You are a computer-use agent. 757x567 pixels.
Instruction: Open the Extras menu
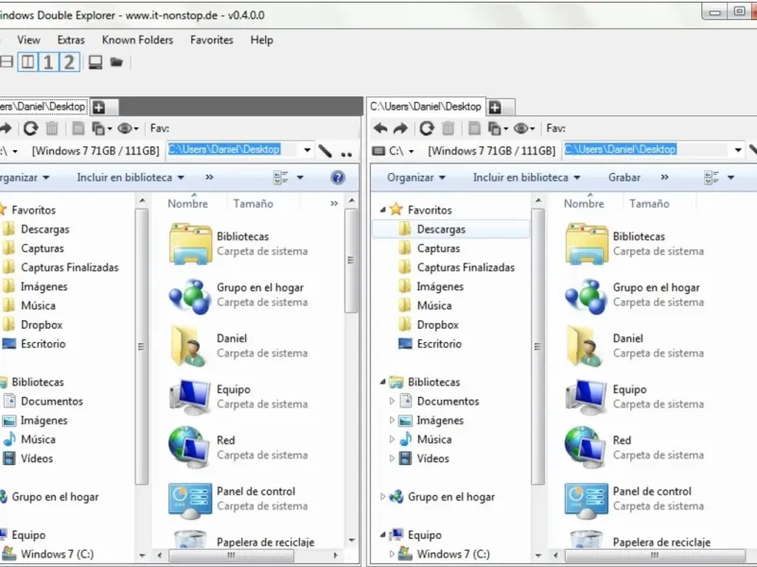[71, 40]
